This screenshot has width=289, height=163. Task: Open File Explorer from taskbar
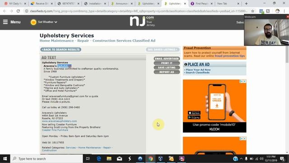[109, 158]
